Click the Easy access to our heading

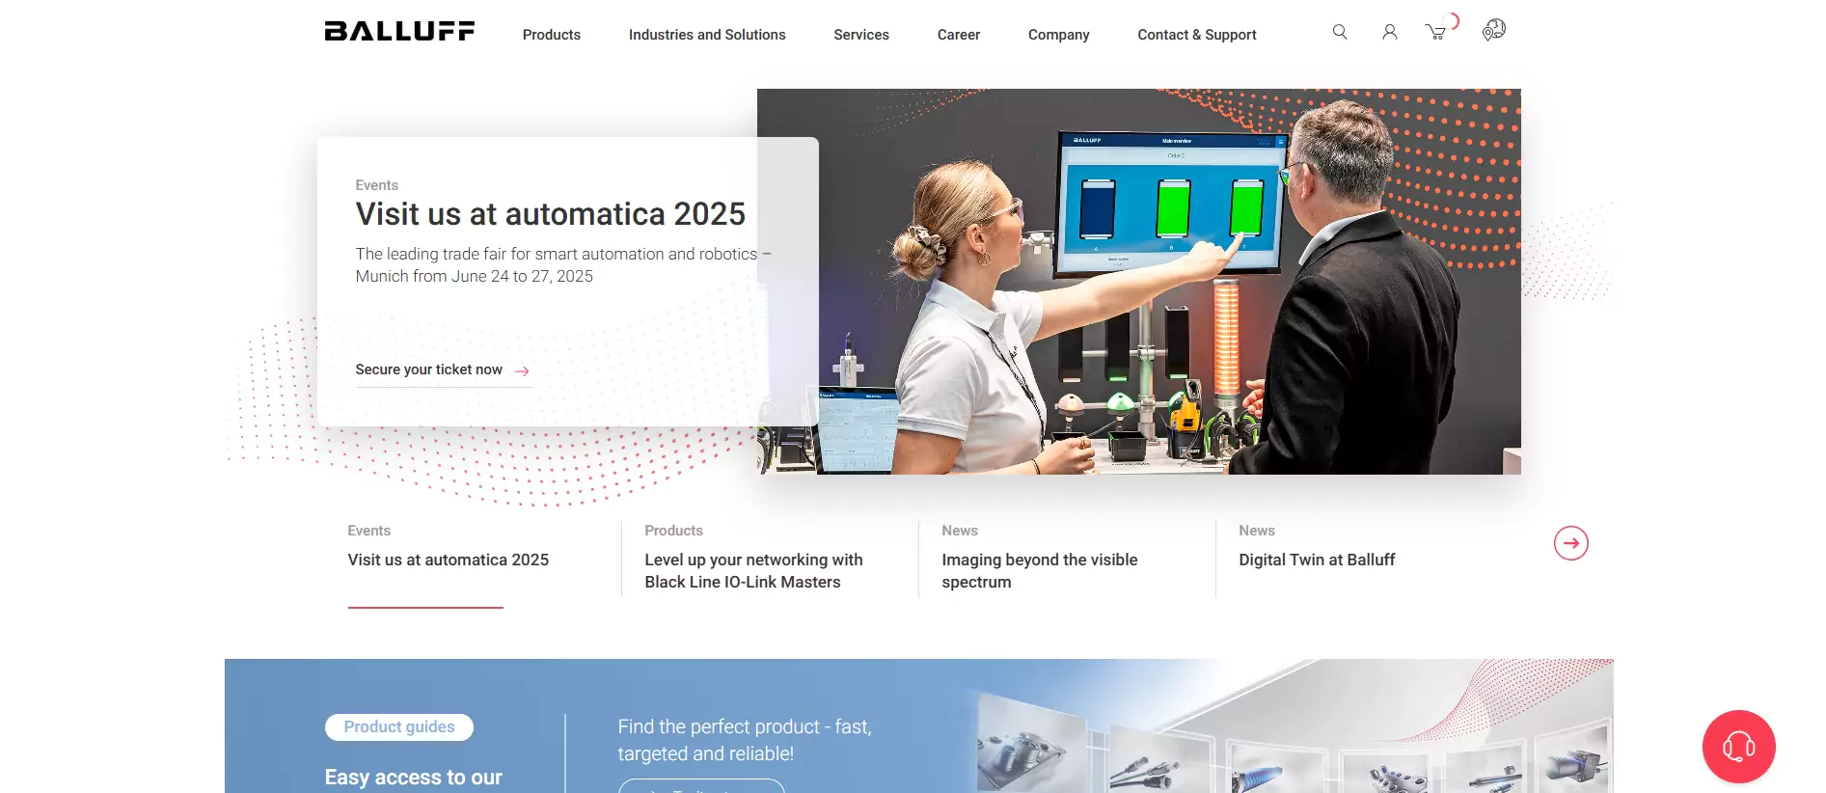coord(414,778)
